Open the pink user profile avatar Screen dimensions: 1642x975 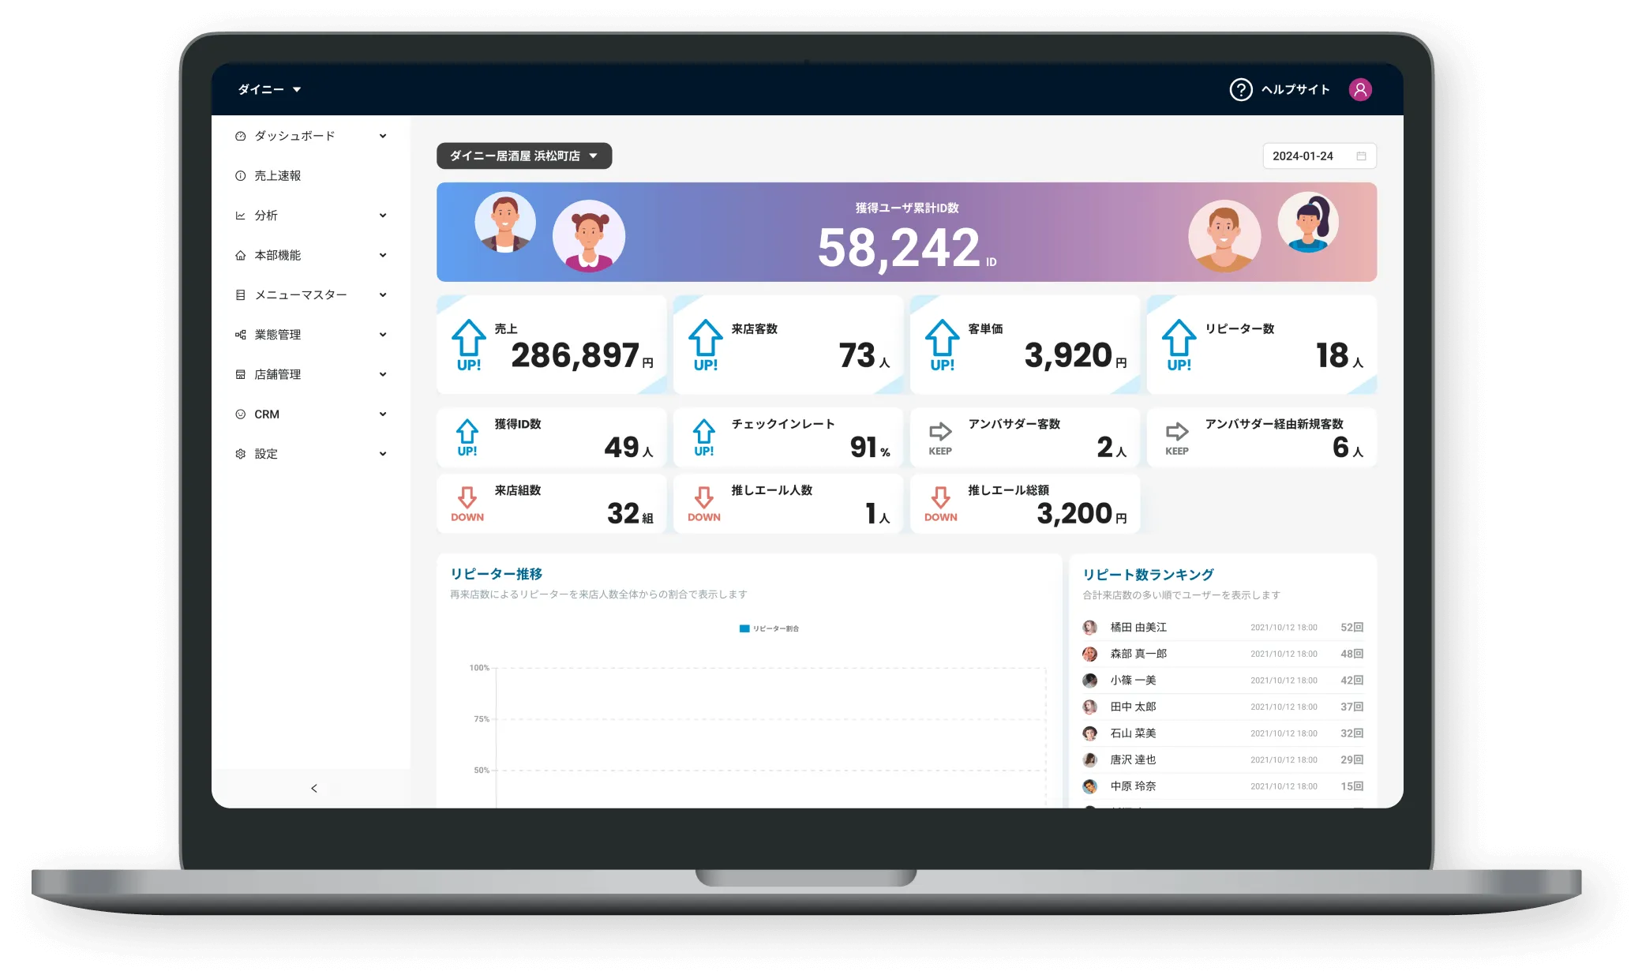click(x=1359, y=89)
